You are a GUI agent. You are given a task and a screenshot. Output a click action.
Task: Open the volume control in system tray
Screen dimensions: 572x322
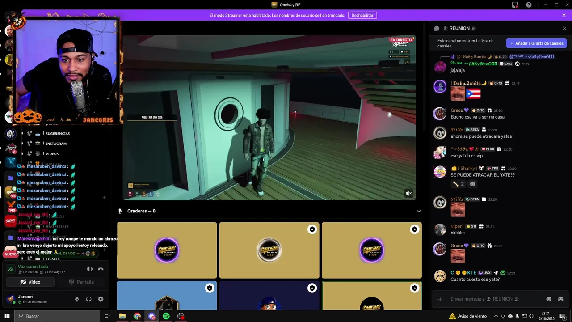pos(531,316)
